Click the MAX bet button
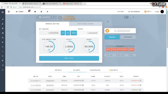The width and height of the screenshot is (168, 94). pos(74,33)
